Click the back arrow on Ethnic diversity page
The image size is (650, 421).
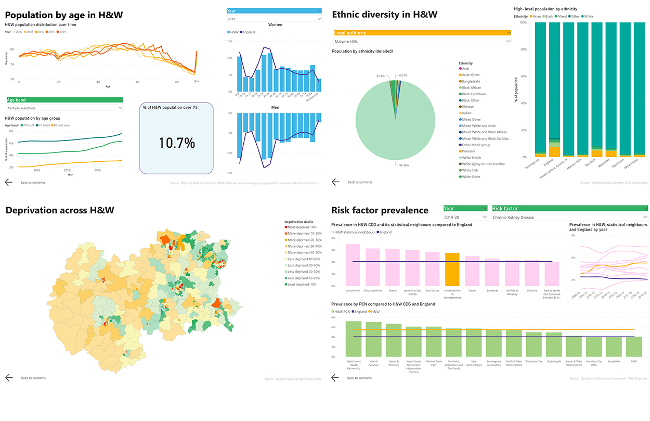[335, 182]
